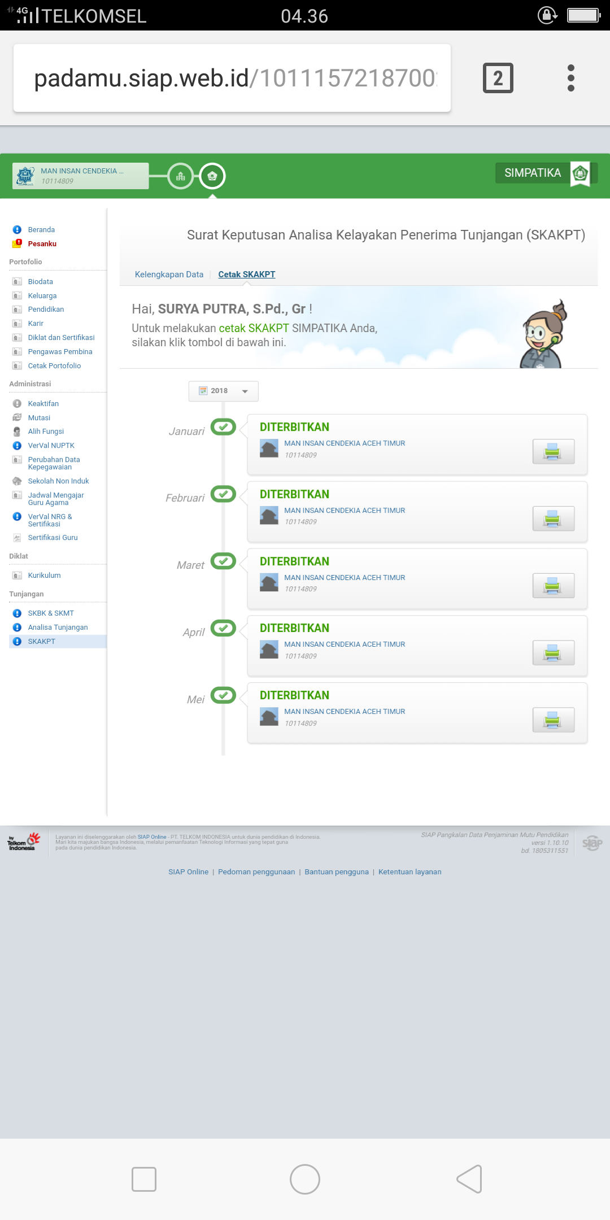Open Bantuan pengguna footer link

coord(337,872)
